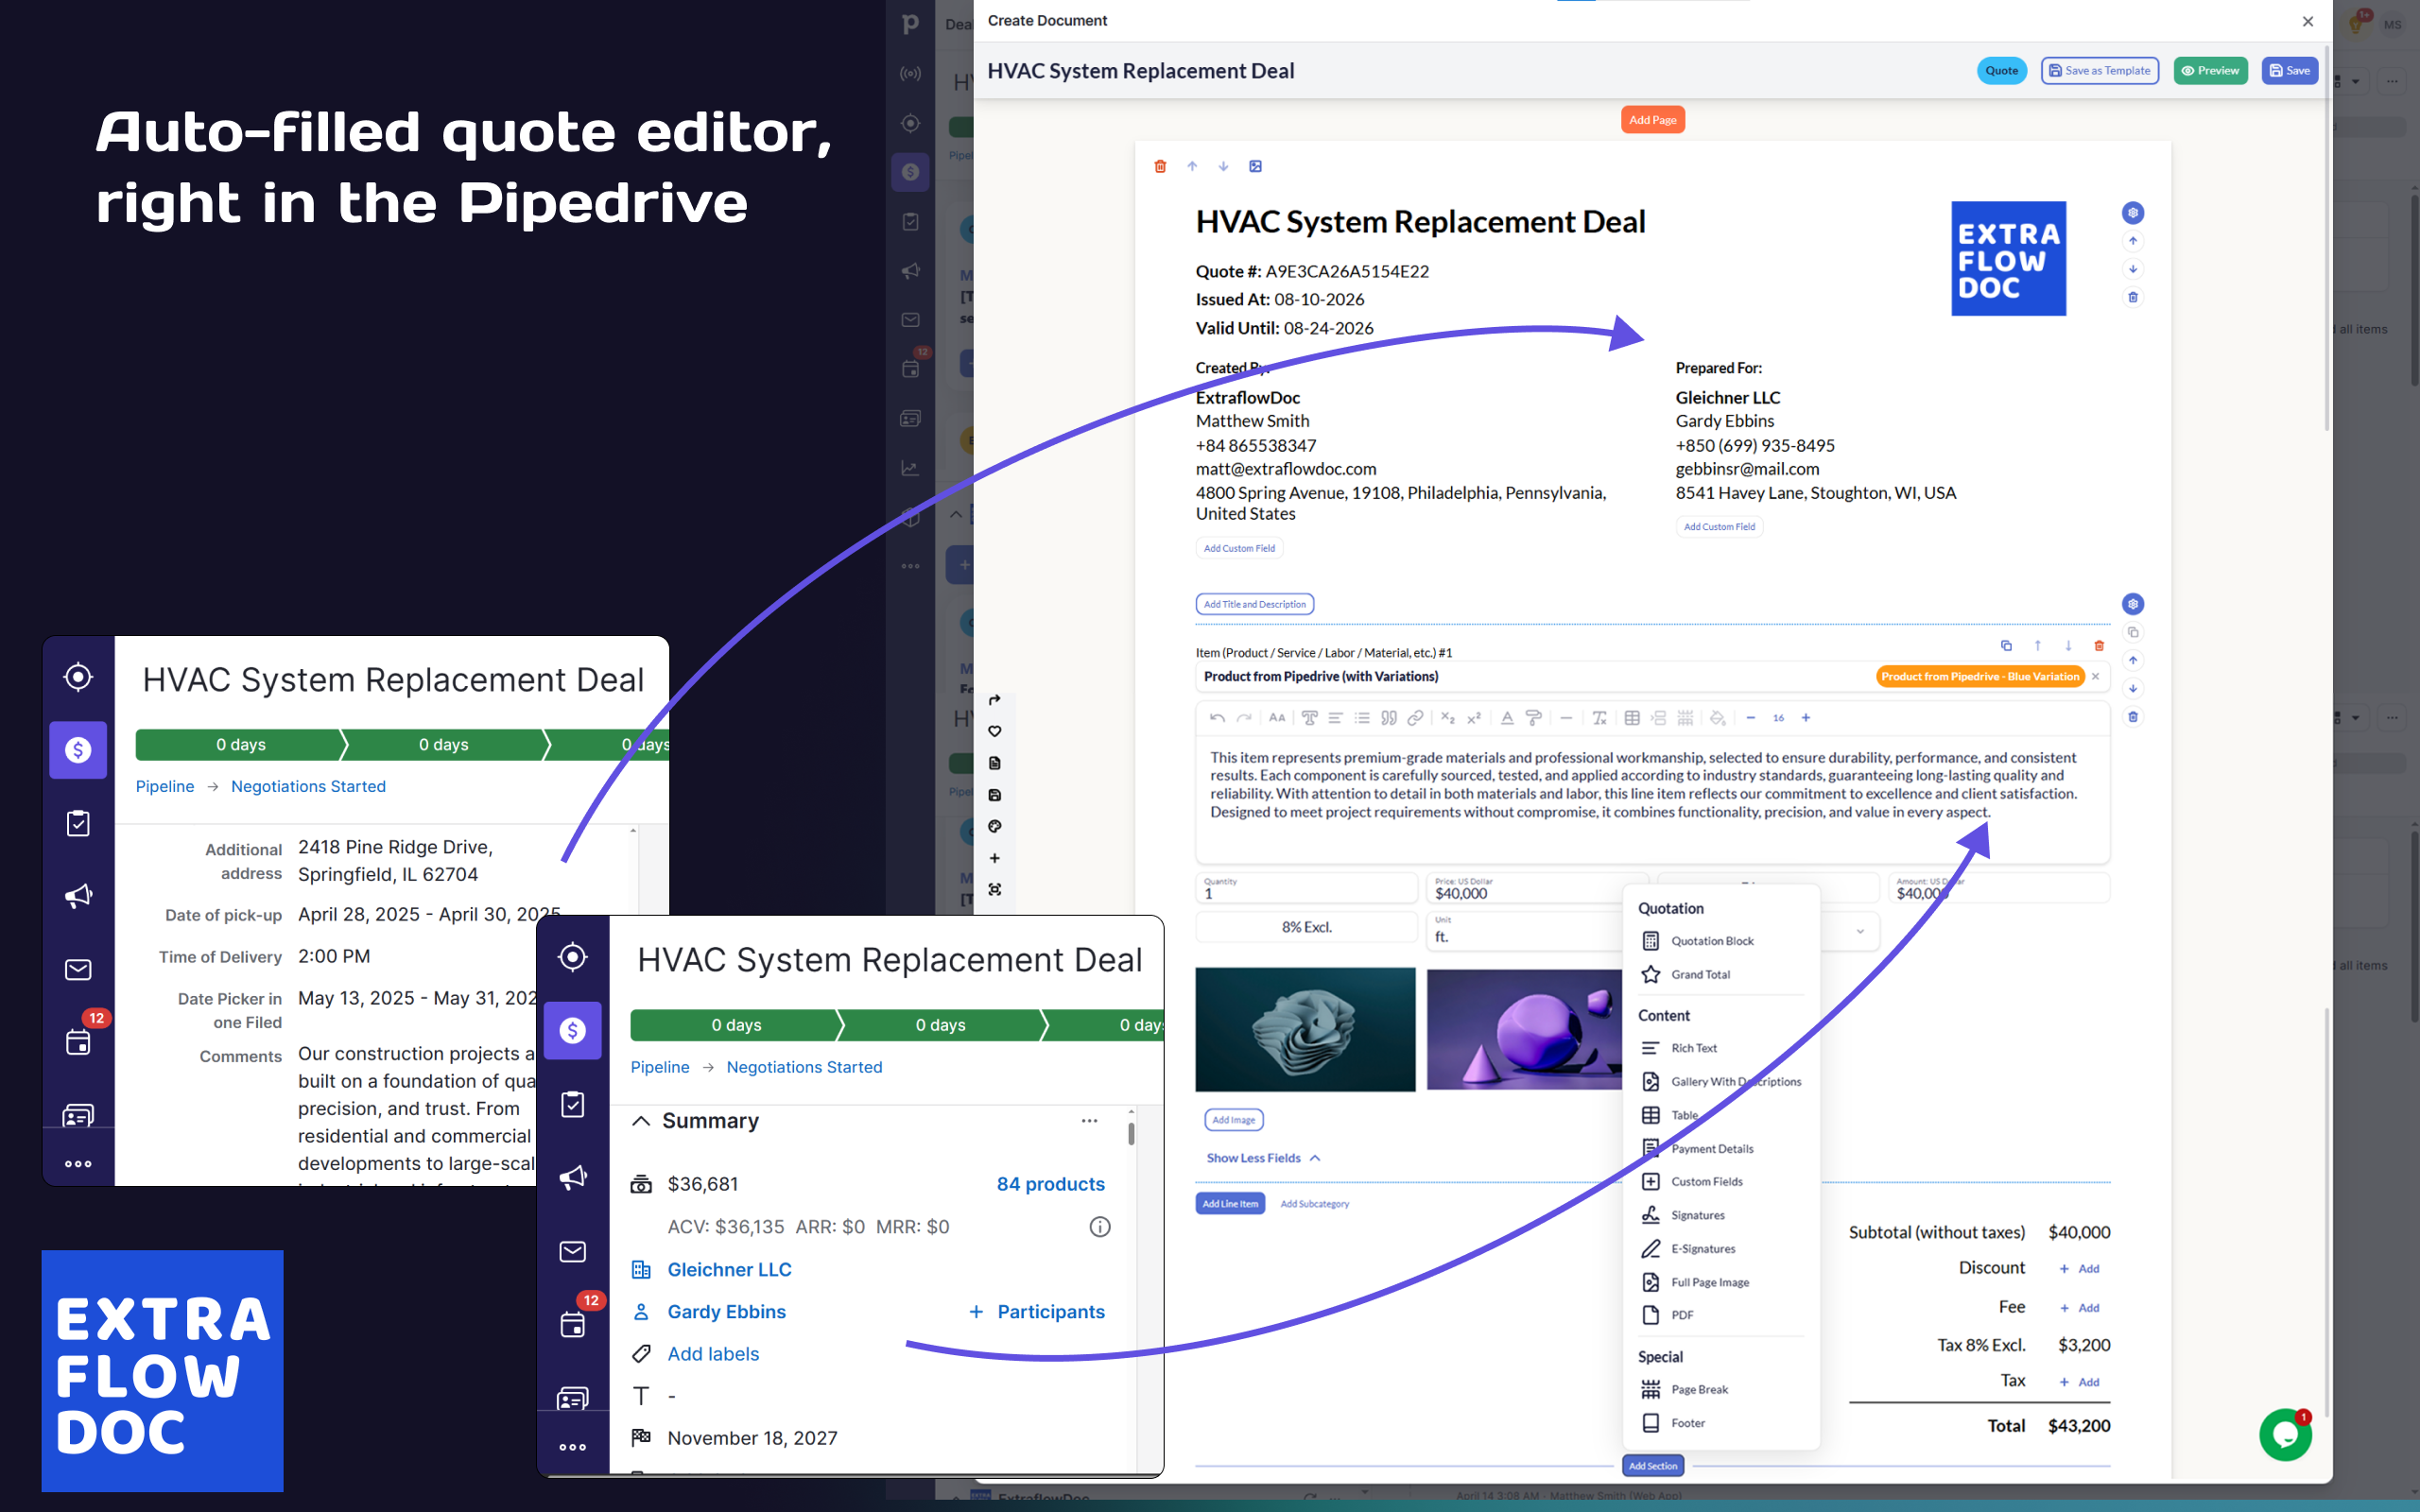Duplicate line item #1 with the copy icon
Viewport: 2420px width, 1512px height.
pos(2006,645)
